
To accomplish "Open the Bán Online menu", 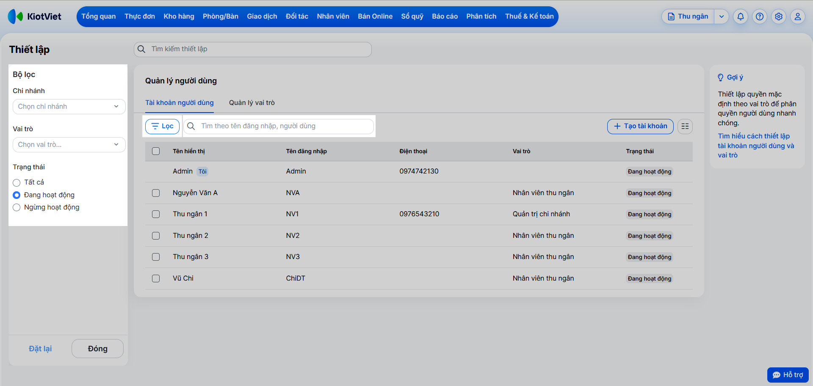I will (x=375, y=17).
